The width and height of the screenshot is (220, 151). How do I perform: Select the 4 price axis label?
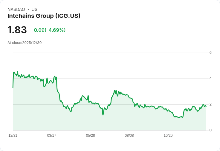point(211,78)
